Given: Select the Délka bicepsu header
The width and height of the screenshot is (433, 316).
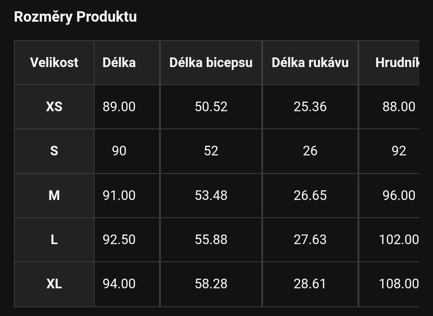Looking at the screenshot, I should (x=211, y=63).
